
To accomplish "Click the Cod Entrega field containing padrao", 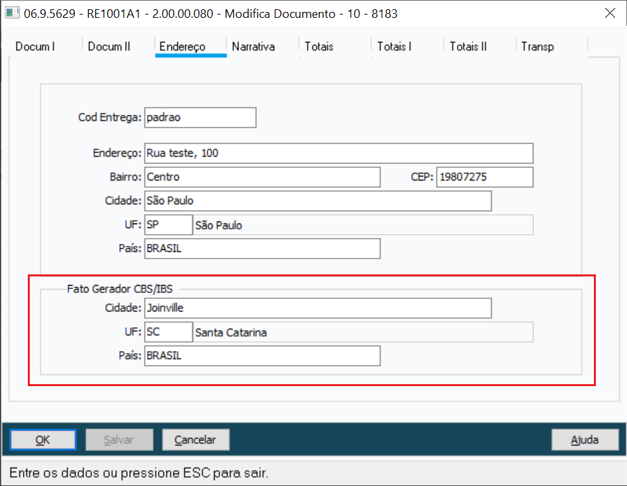I will [x=200, y=118].
